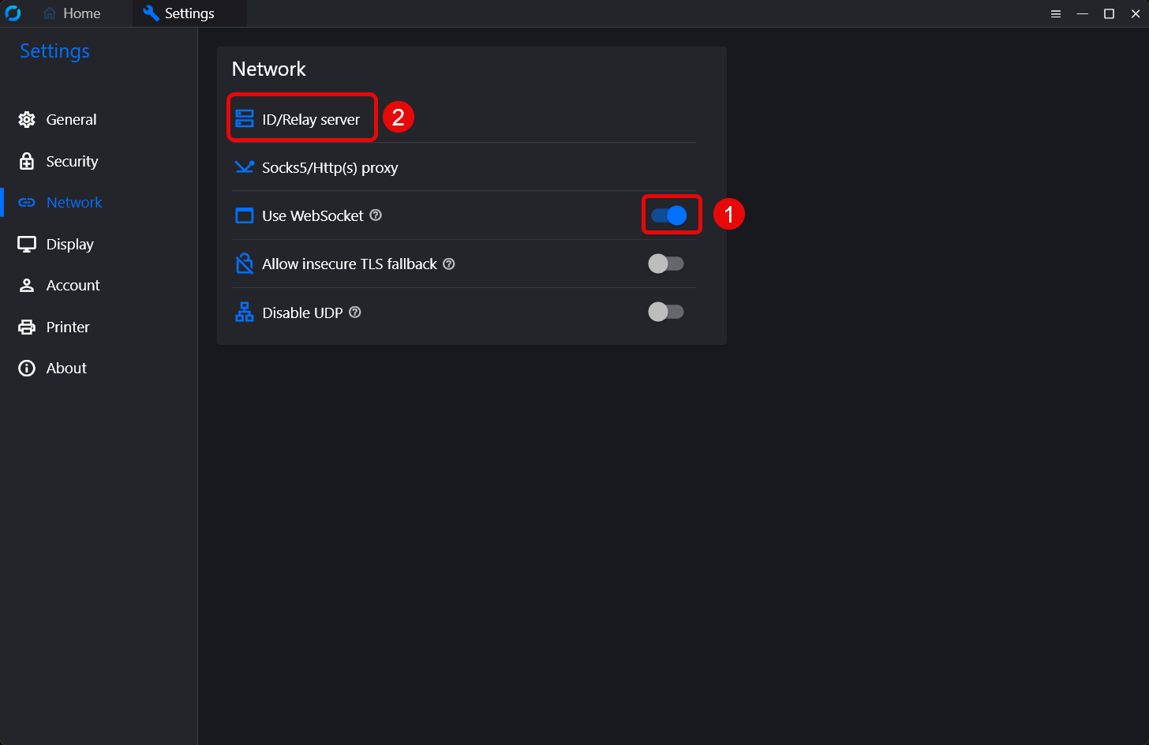1149x745 pixels.
Task: Click the Use WebSocket help icon
Action: click(376, 215)
